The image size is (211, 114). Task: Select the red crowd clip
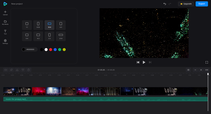click(39, 91)
